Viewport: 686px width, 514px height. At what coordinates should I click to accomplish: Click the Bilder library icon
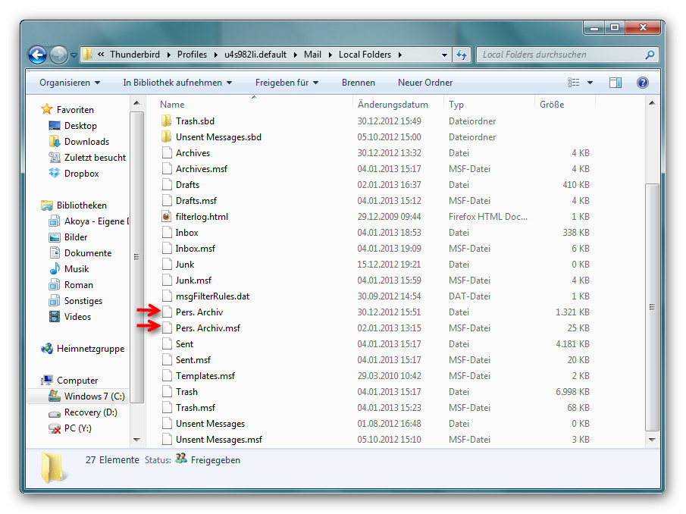[55, 237]
